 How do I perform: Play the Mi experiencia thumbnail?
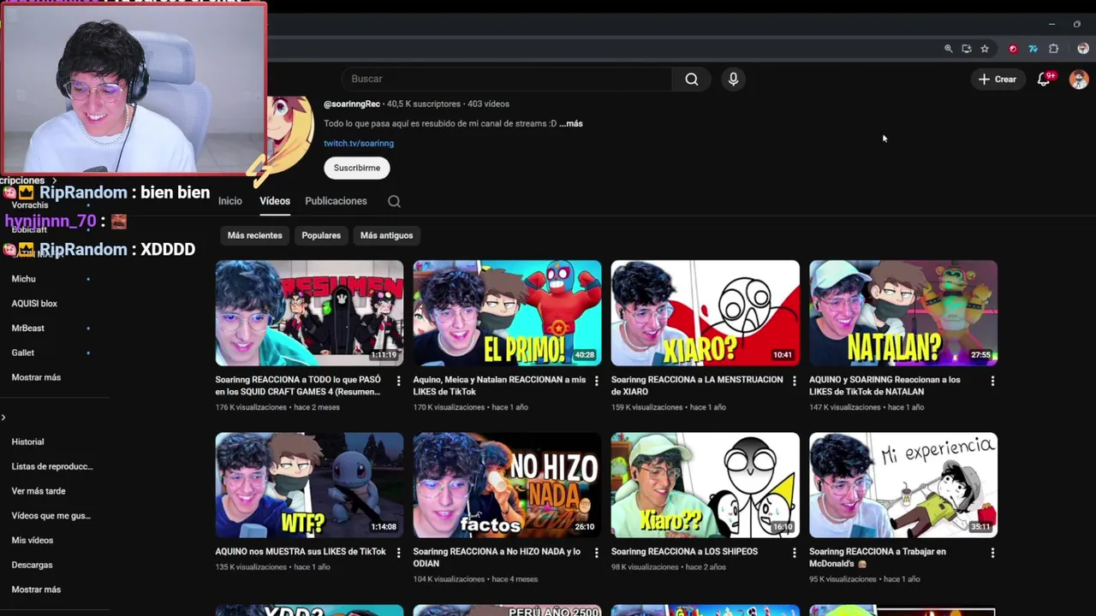(x=903, y=485)
